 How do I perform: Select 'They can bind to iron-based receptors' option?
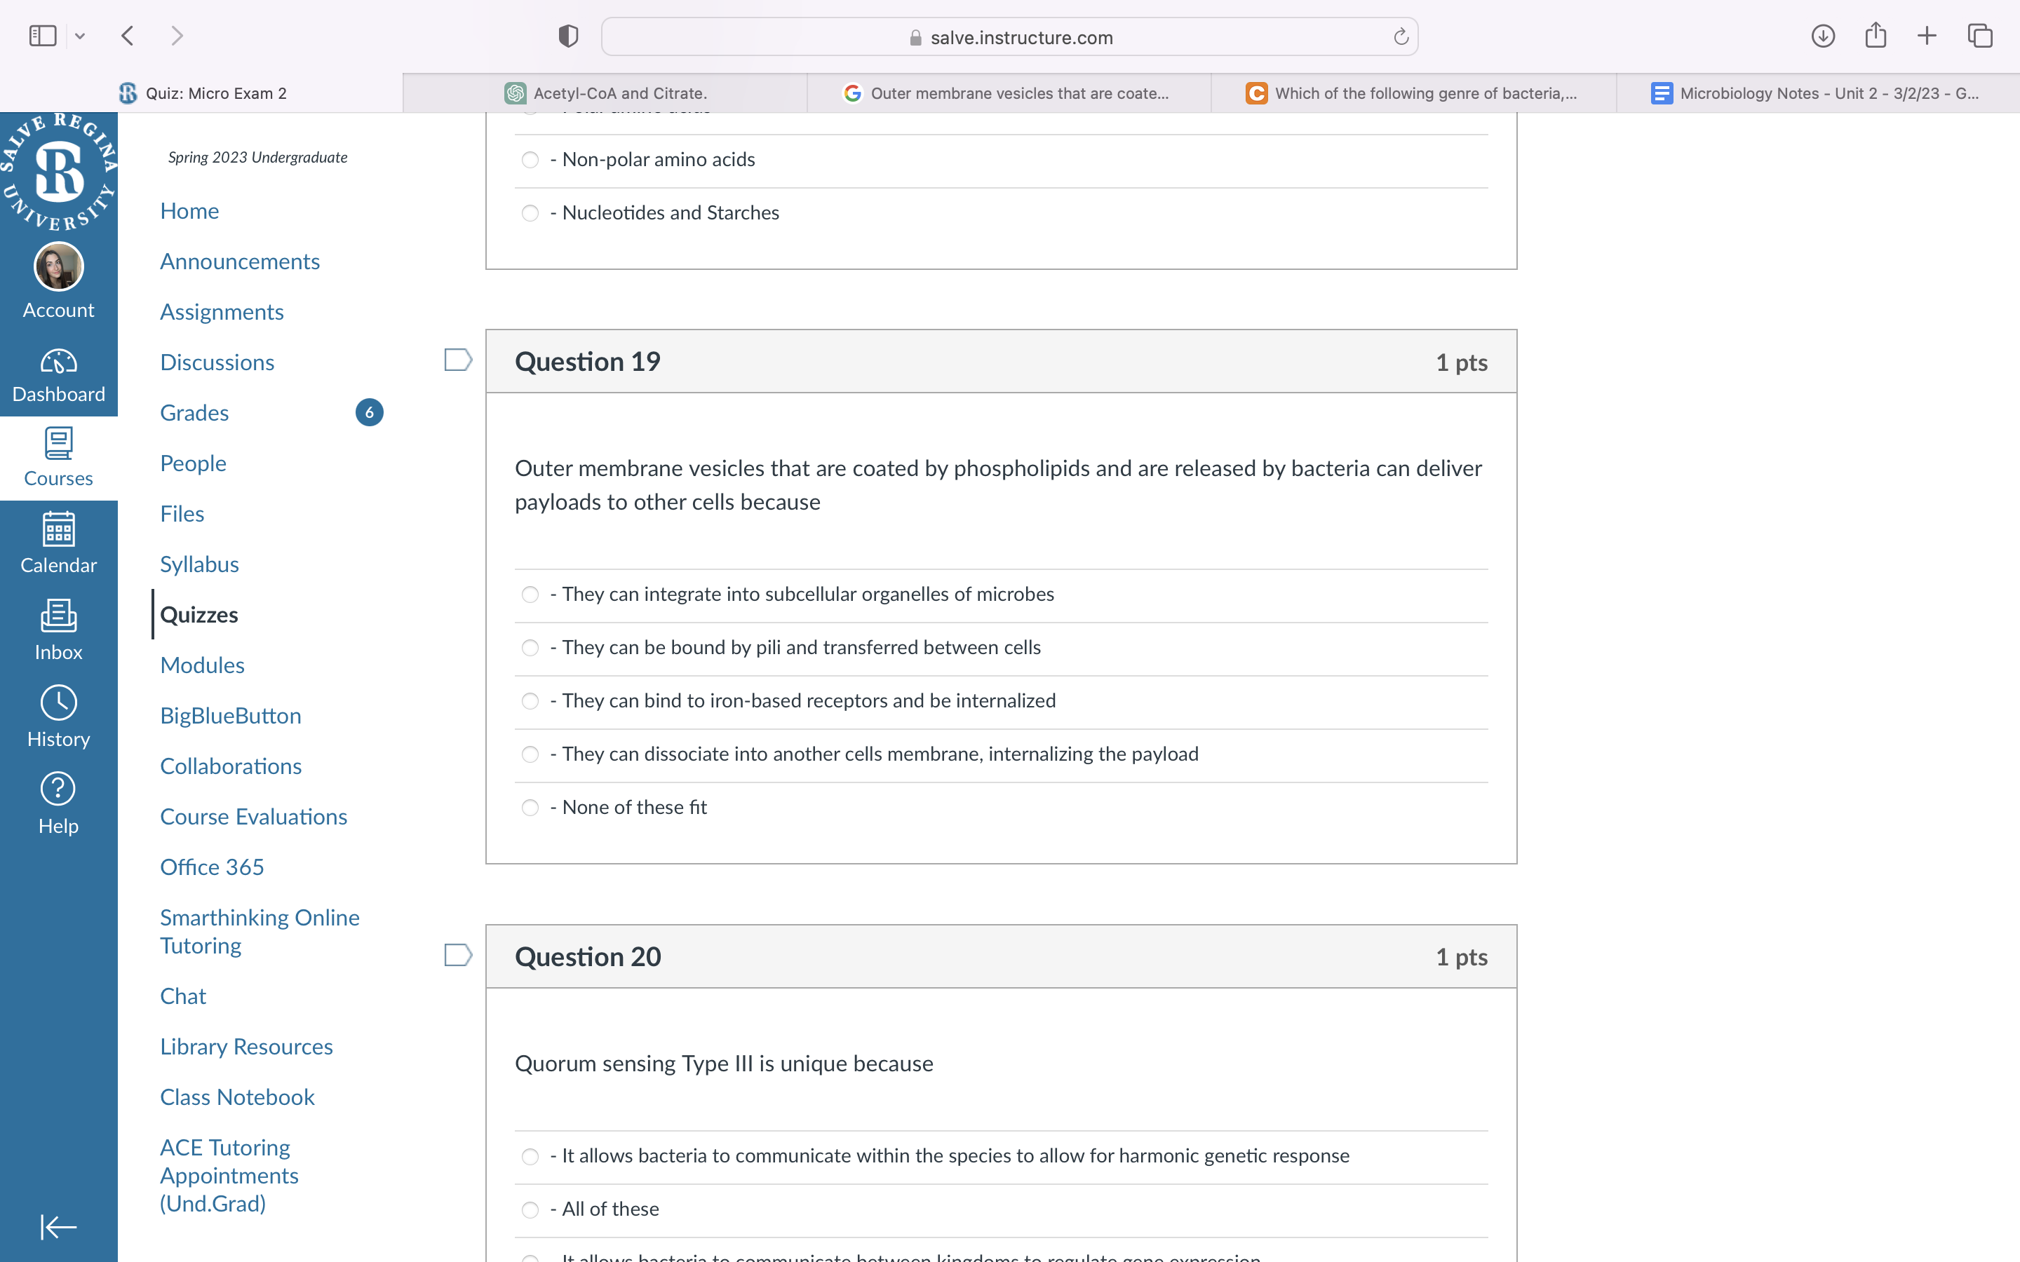(x=530, y=701)
